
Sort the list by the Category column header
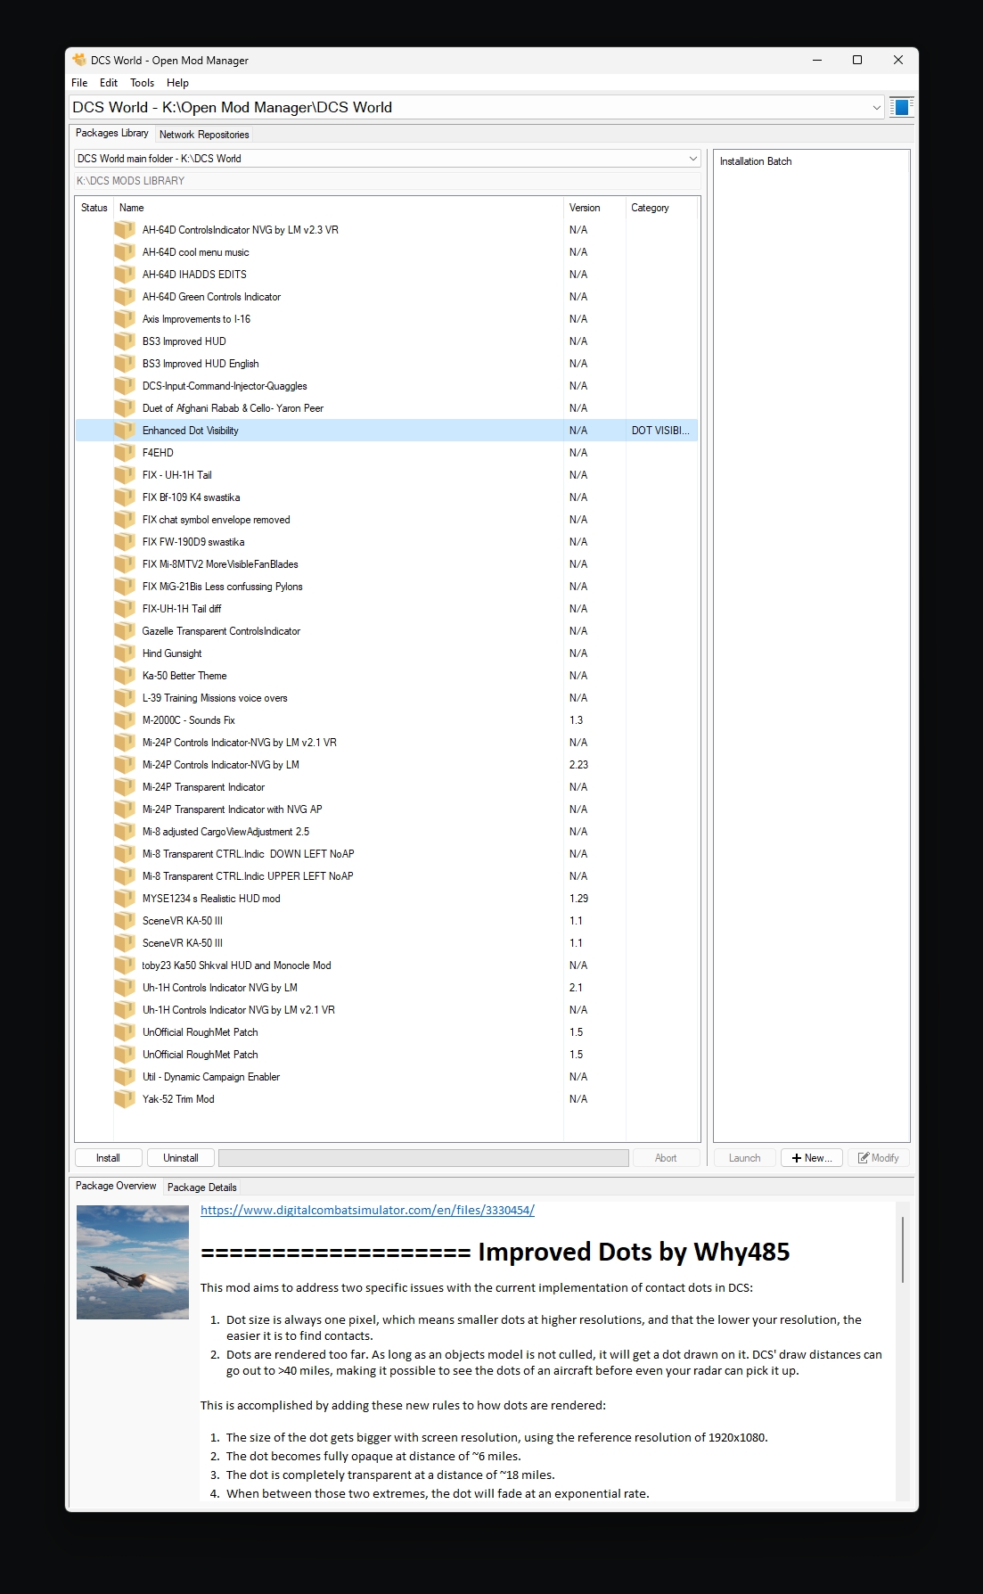click(x=662, y=207)
